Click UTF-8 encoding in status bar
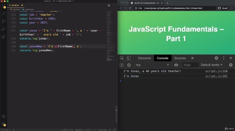The width and height of the screenshot is (235, 131). pyautogui.click(x=88, y=130)
